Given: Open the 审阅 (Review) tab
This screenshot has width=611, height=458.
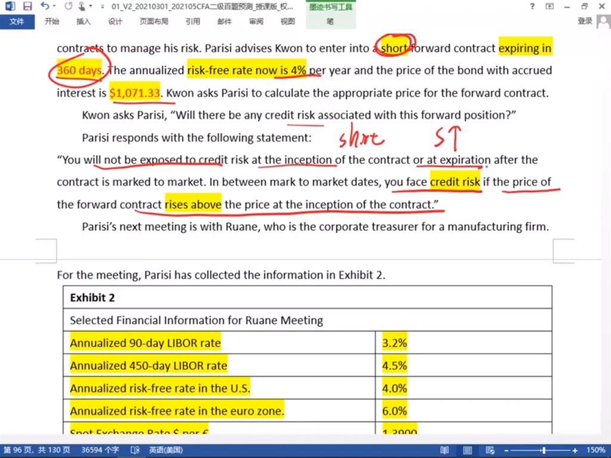Looking at the screenshot, I should (x=256, y=21).
